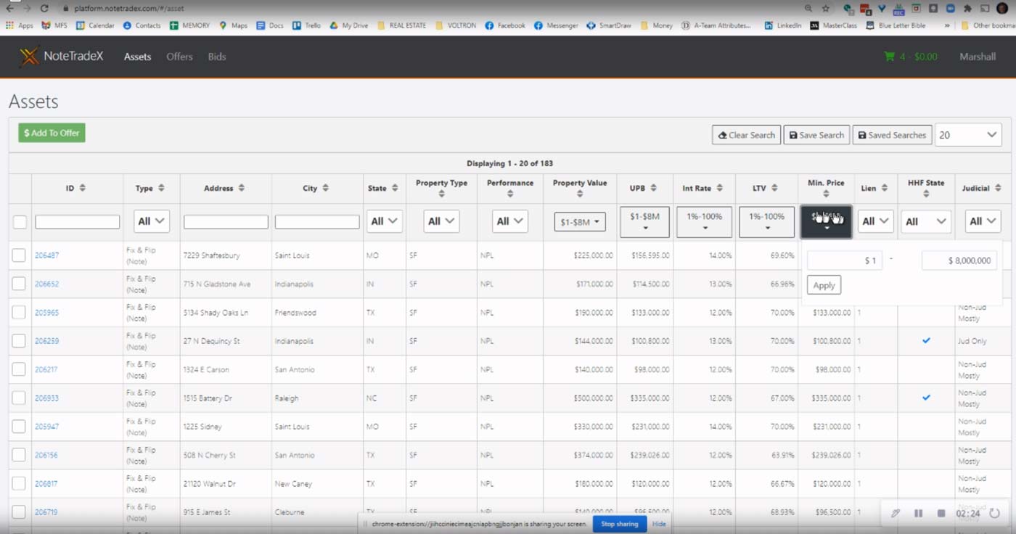
Task: Bookmark page with star icon
Action: pyautogui.click(x=826, y=8)
